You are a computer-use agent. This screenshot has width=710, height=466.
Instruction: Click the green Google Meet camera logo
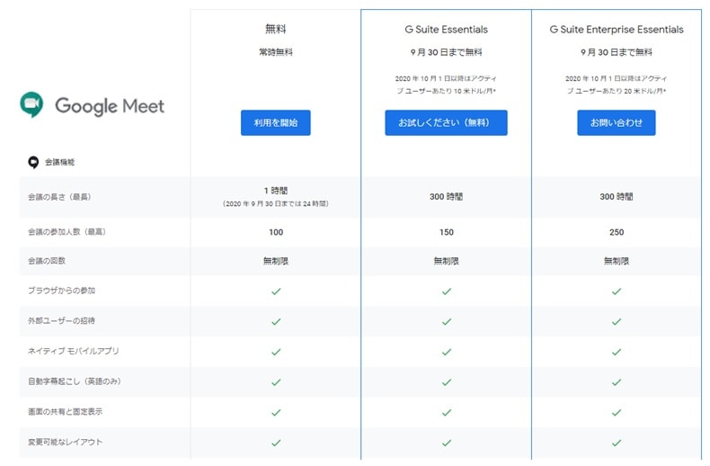pos(31,105)
